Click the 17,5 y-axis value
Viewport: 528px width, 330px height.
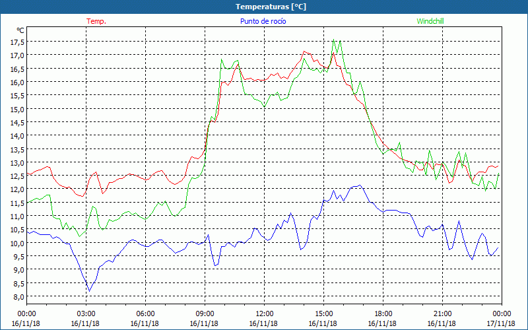(x=17, y=42)
